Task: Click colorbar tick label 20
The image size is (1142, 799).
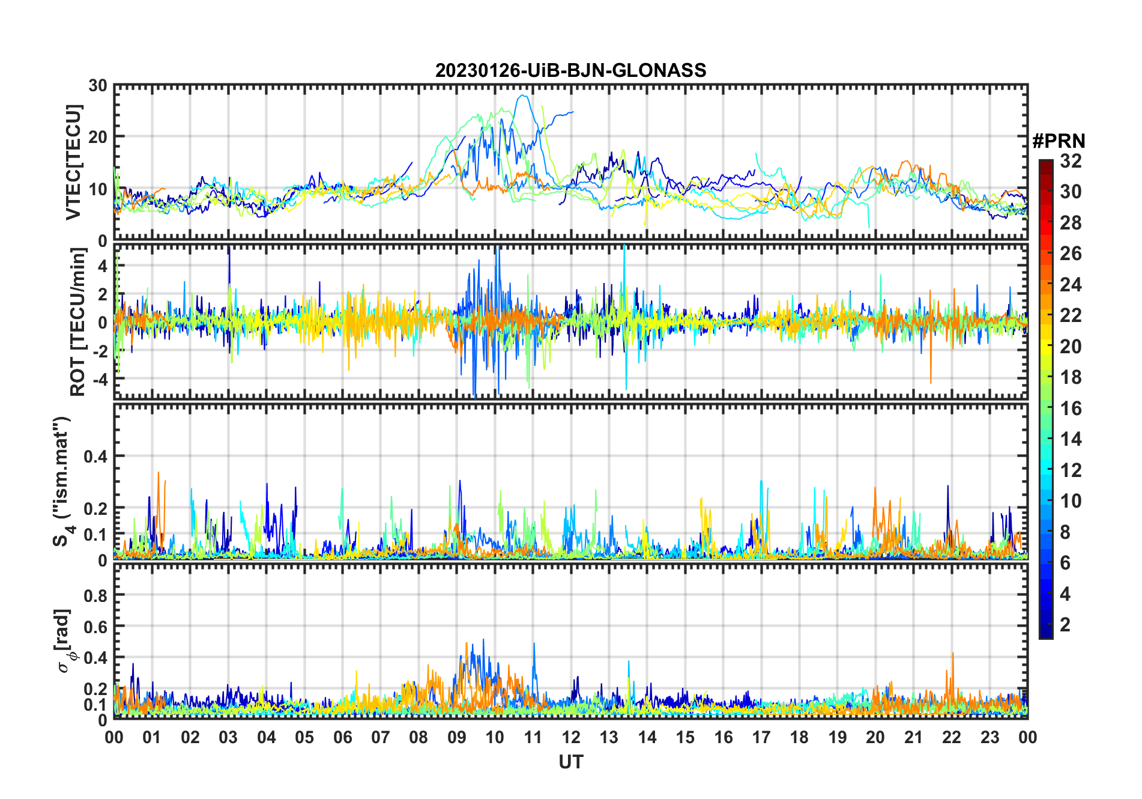Action: pyautogui.click(x=1071, y=347)
